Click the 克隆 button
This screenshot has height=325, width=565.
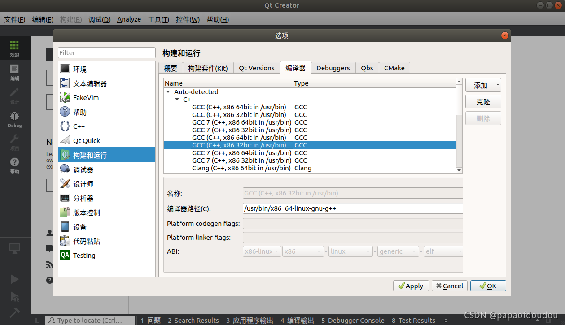[x=483, y=102]
